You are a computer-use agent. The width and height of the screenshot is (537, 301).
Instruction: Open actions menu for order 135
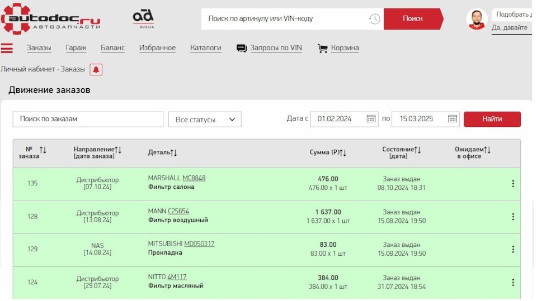click(x=513, y=184)
